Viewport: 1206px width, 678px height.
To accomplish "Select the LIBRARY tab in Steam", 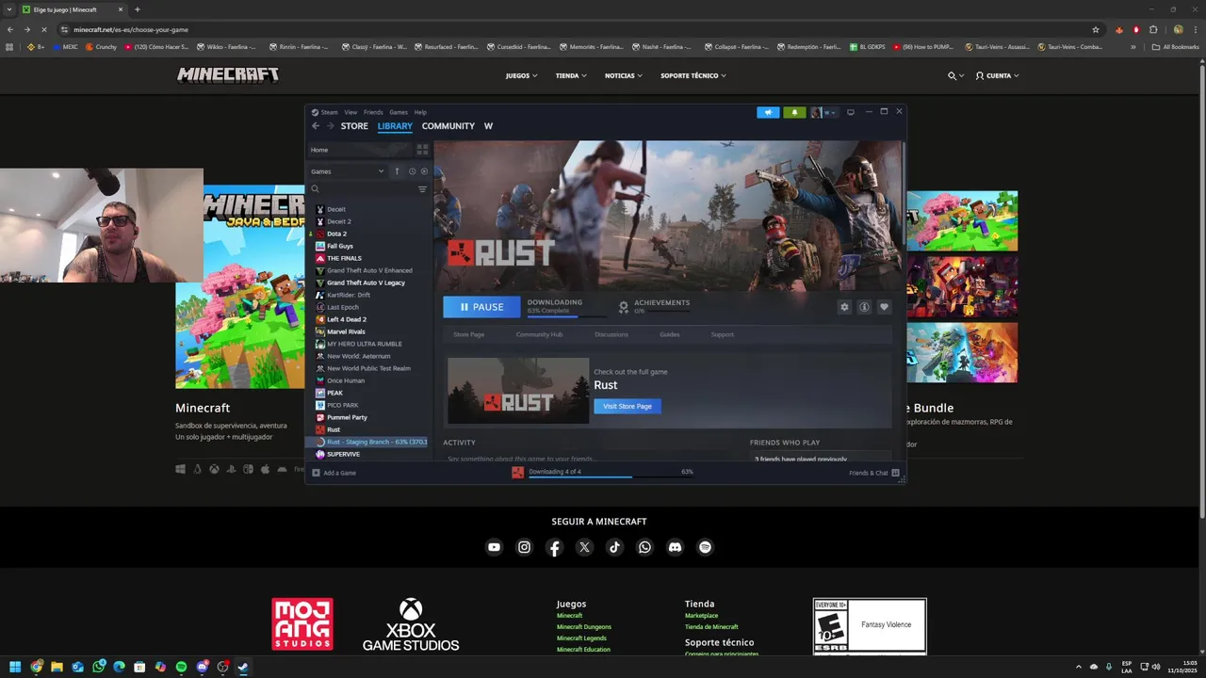I will 395,126.
